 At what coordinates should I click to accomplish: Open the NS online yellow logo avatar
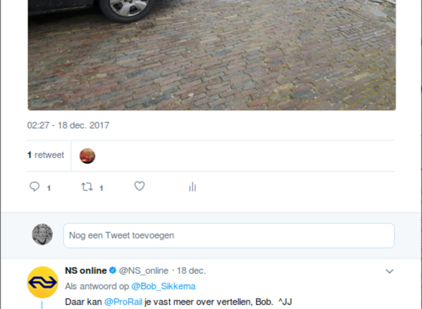pyautogui.click(x=43, y=282)
